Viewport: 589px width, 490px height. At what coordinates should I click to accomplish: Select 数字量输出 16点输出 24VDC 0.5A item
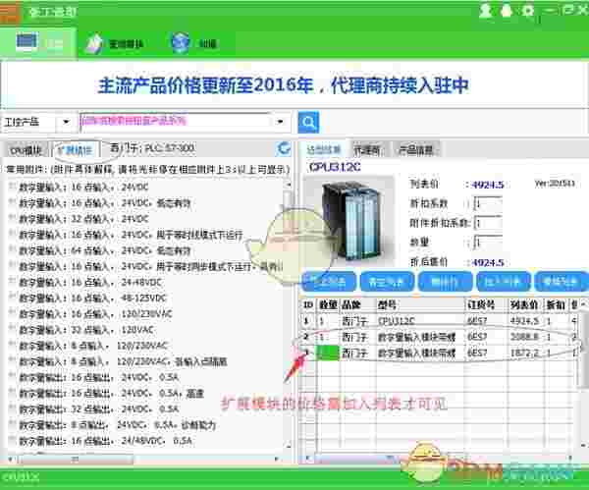click(x=99, y=377)
